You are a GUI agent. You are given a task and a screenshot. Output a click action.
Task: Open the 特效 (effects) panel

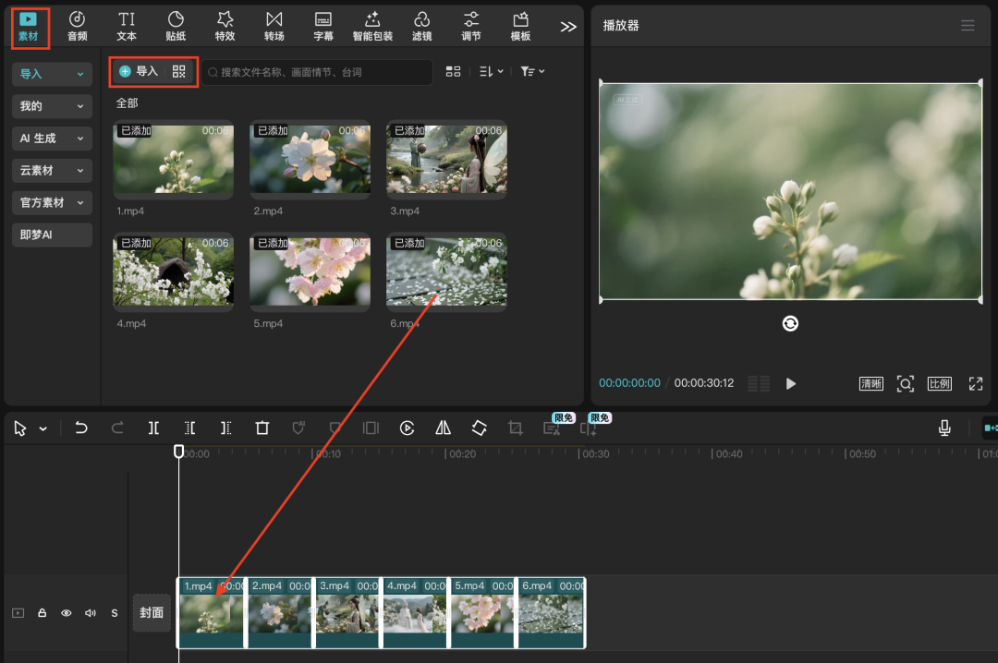[x=225, y=26]
